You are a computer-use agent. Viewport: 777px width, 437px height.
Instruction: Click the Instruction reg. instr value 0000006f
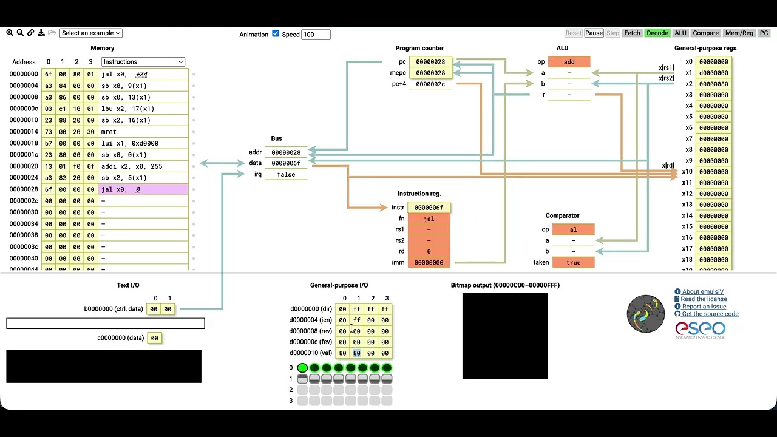pyautogui.click(x=429, y=208)
